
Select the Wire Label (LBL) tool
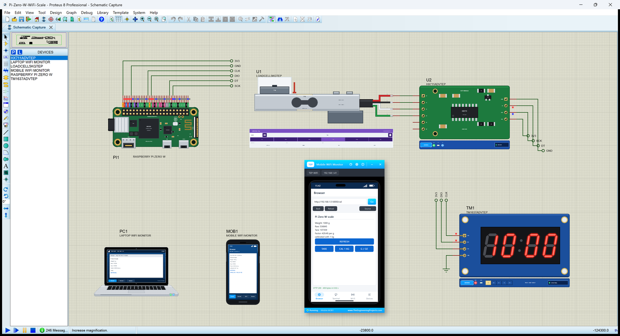[x=6, y=57]
